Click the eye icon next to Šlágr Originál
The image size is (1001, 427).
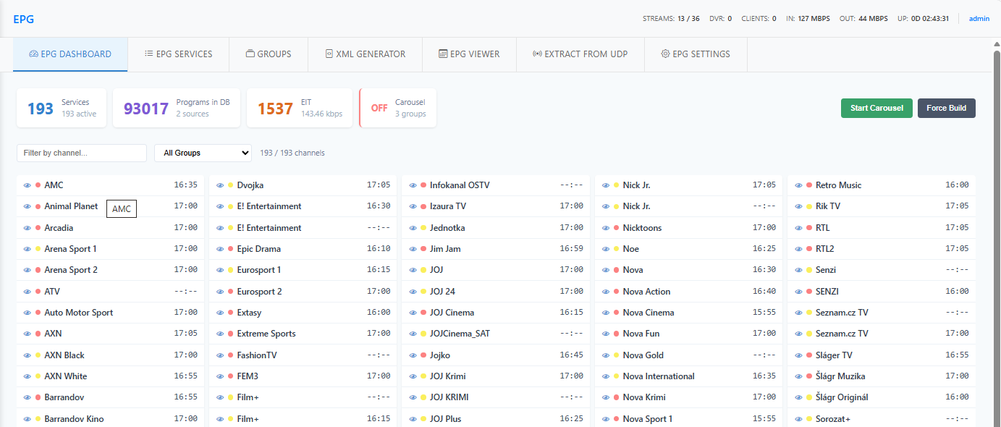coord(798,397)
